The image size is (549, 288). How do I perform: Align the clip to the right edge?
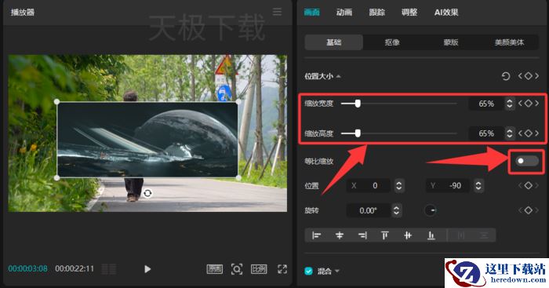[x=362, y=235]
